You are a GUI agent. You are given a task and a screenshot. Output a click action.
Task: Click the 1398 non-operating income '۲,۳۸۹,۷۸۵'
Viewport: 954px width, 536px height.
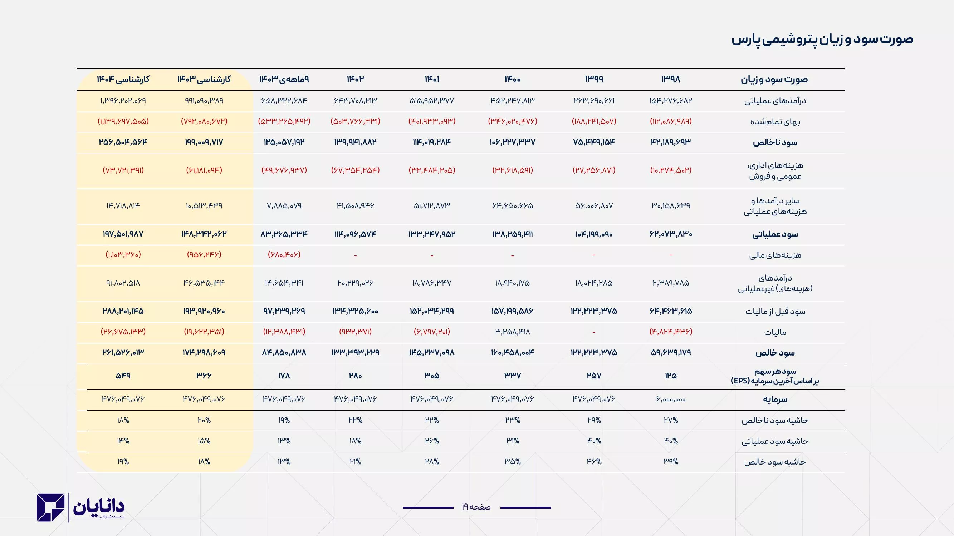click(671, 283)
